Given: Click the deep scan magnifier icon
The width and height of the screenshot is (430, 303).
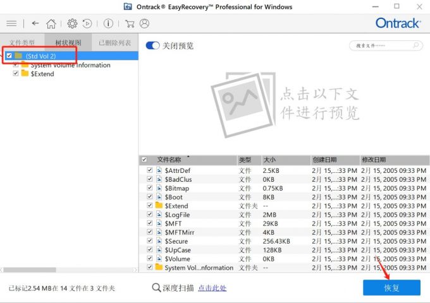Looking at the screenshot, I should 156,288.
